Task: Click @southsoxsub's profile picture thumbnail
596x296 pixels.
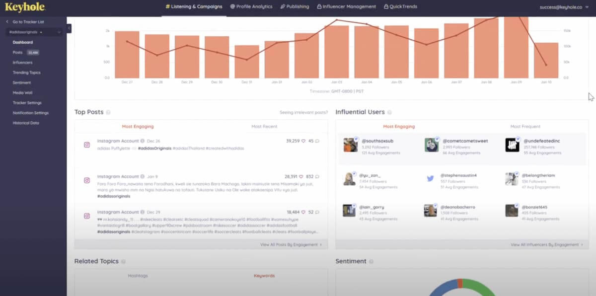Action: [349, 146]
